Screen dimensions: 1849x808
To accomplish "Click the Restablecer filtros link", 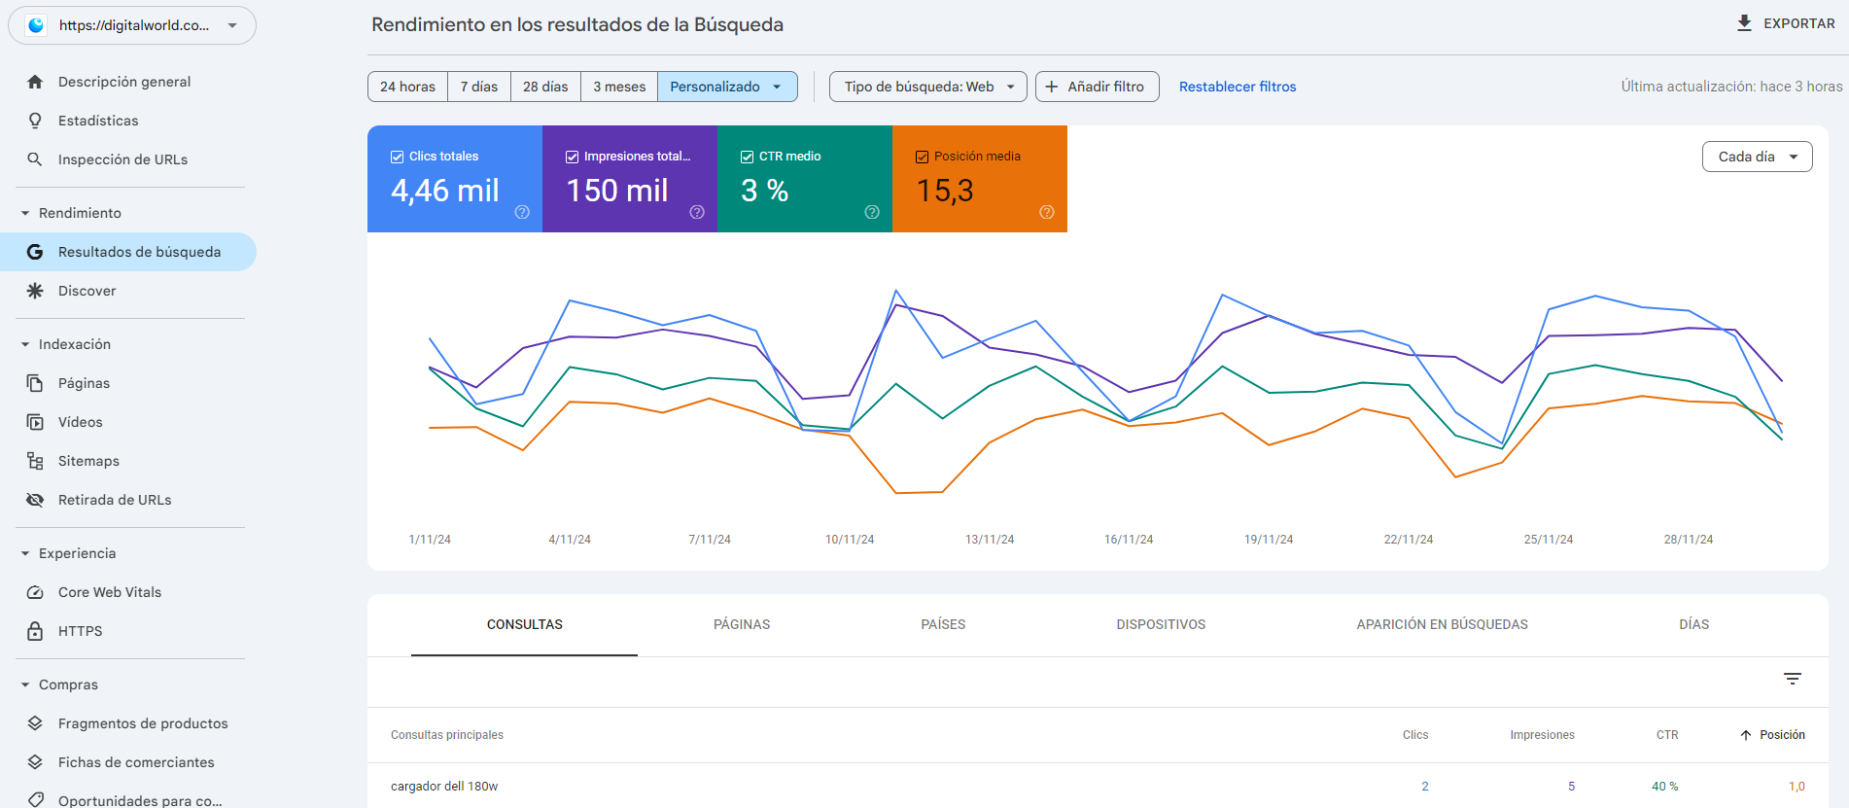I will [x=1237, y=87].
